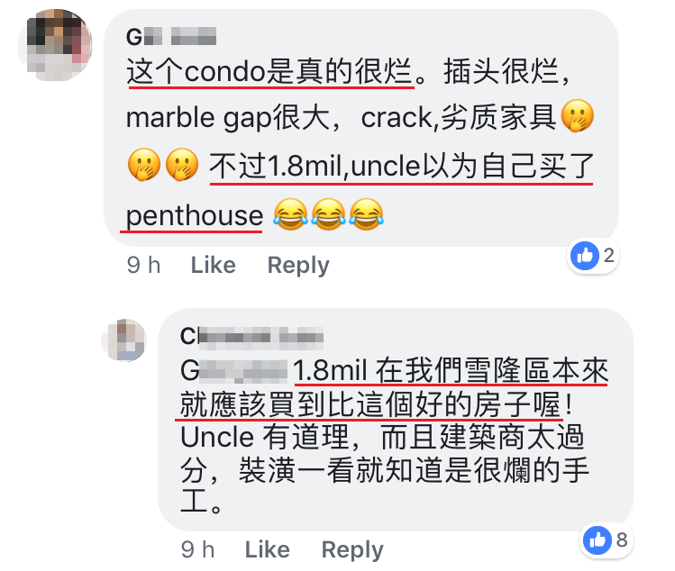The image size is (675, 571).
Task: Click the thumbs-up reaction icon showing 2 likes
Action: pyautogui.click(x=584, y=256)
